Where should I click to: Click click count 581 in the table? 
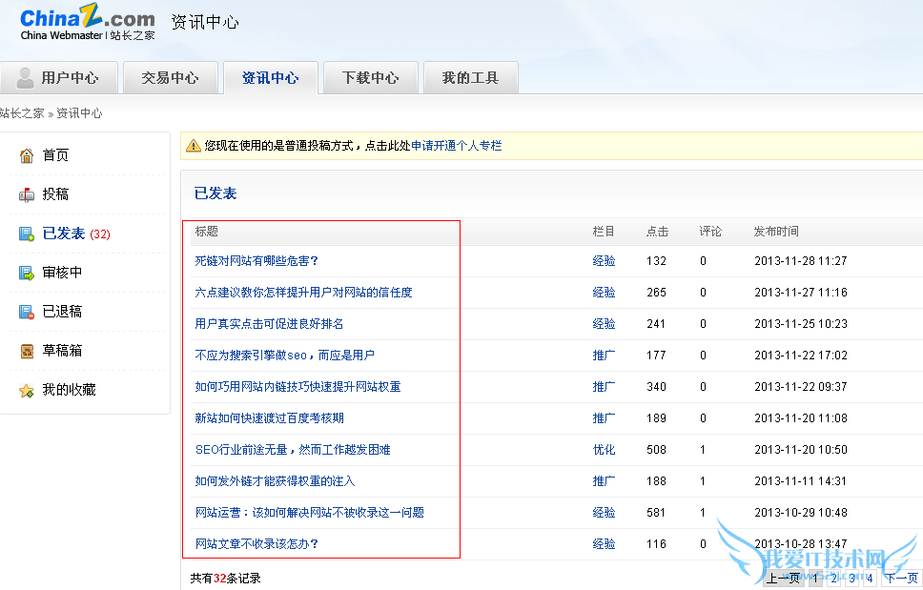click(656, 513)
